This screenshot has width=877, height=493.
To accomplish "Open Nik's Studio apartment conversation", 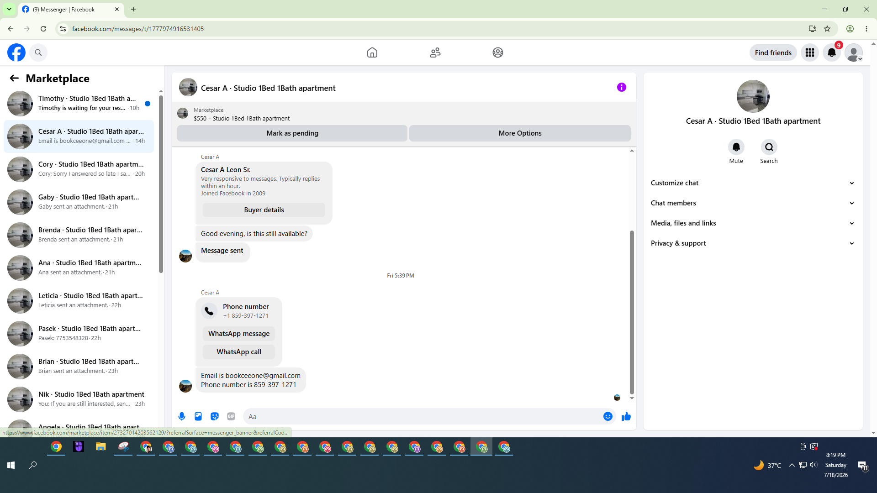I will coord(79,399).
